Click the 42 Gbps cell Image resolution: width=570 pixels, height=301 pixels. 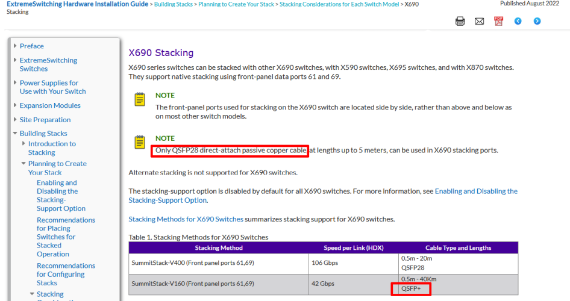(353, 284)
